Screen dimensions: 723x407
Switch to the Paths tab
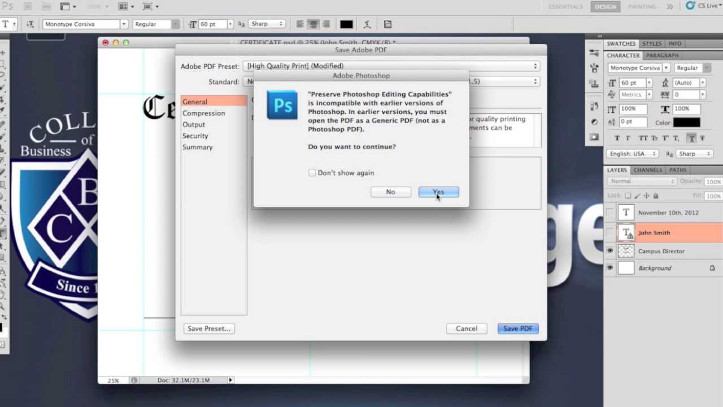tap(678, 170)
